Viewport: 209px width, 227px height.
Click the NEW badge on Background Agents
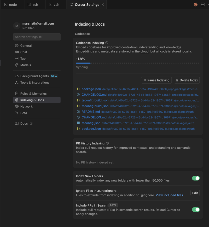(x=54, y=76)
